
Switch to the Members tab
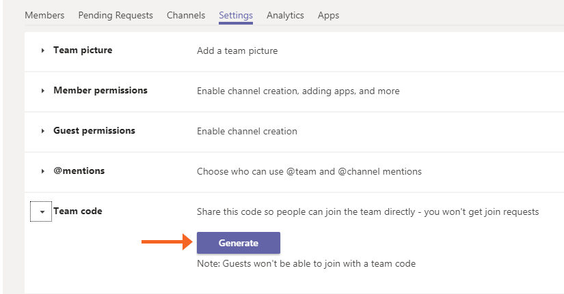coord(44,15)
